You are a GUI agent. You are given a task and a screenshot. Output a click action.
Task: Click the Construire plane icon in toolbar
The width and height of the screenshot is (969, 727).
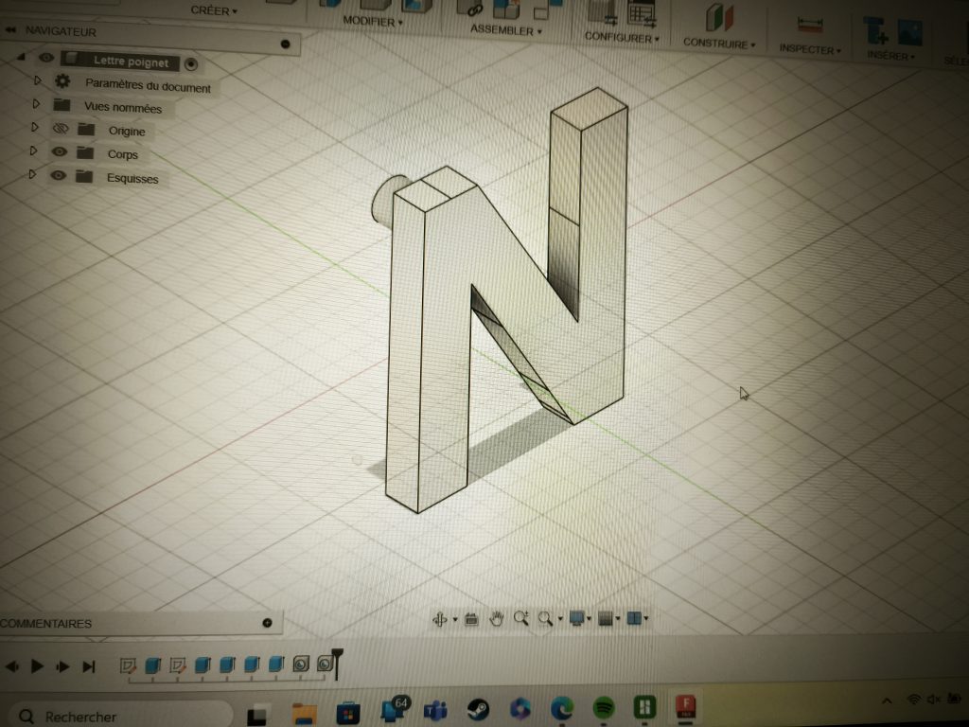(719, 17)
